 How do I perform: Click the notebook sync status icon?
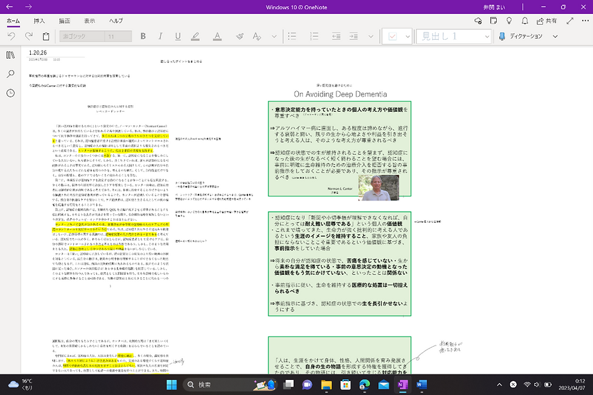coord(477,20)
